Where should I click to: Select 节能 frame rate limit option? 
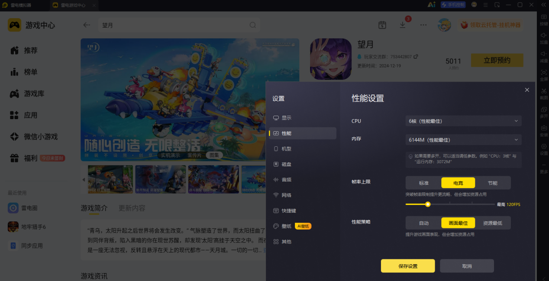(x=493, y=183)
